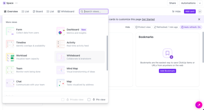
Task: Close the customize page banner
Action: point(199,19)
